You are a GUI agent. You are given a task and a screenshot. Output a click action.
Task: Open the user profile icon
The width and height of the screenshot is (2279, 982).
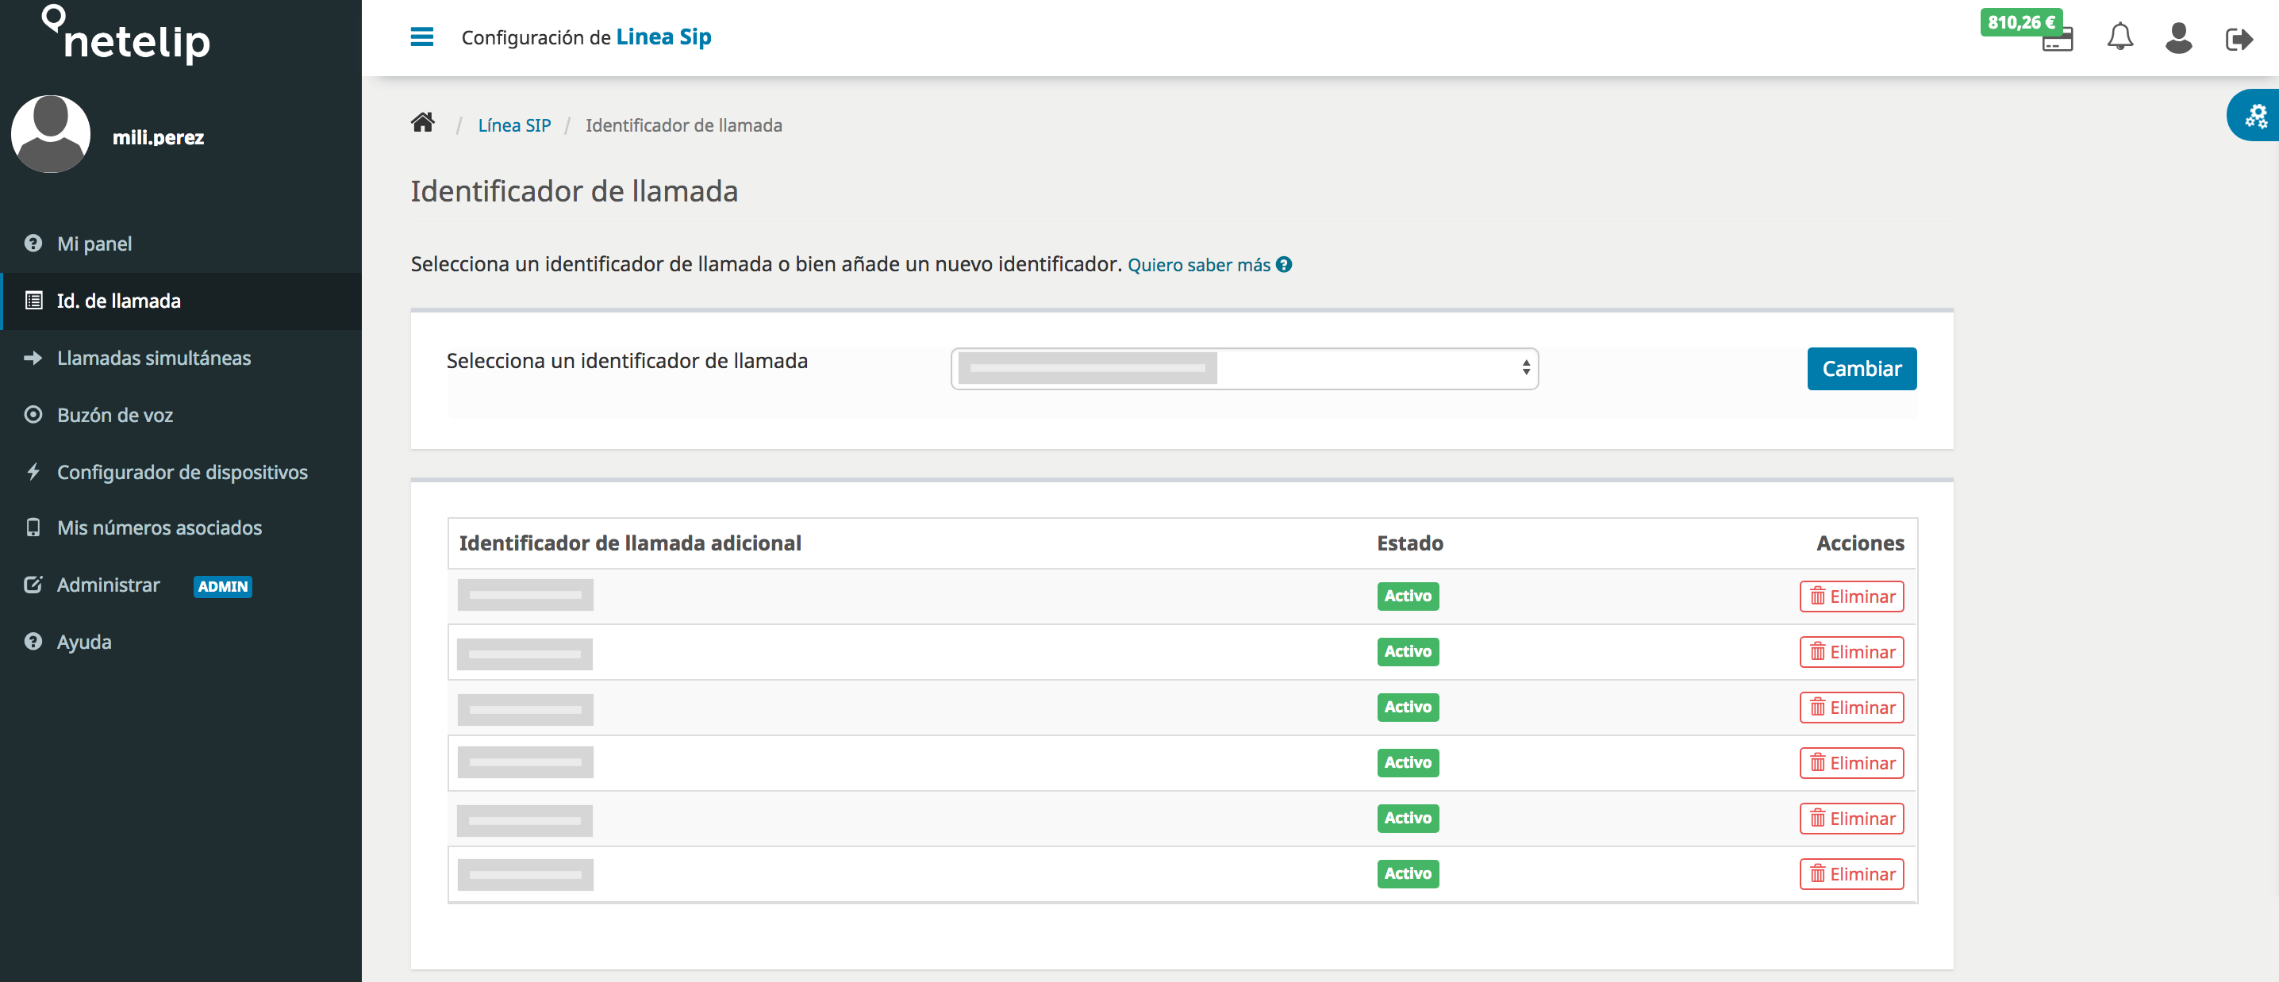(2178, 38)
